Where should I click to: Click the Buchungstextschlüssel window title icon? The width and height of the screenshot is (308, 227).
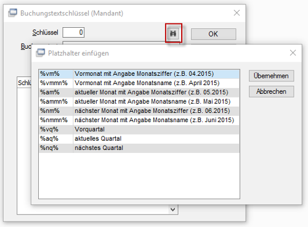pos(12,13)
